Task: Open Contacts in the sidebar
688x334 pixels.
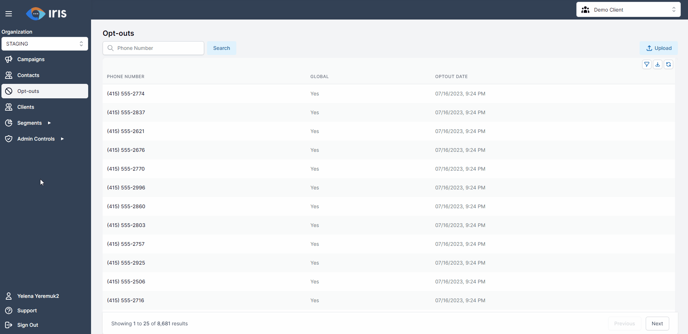Action: (45, 75)
